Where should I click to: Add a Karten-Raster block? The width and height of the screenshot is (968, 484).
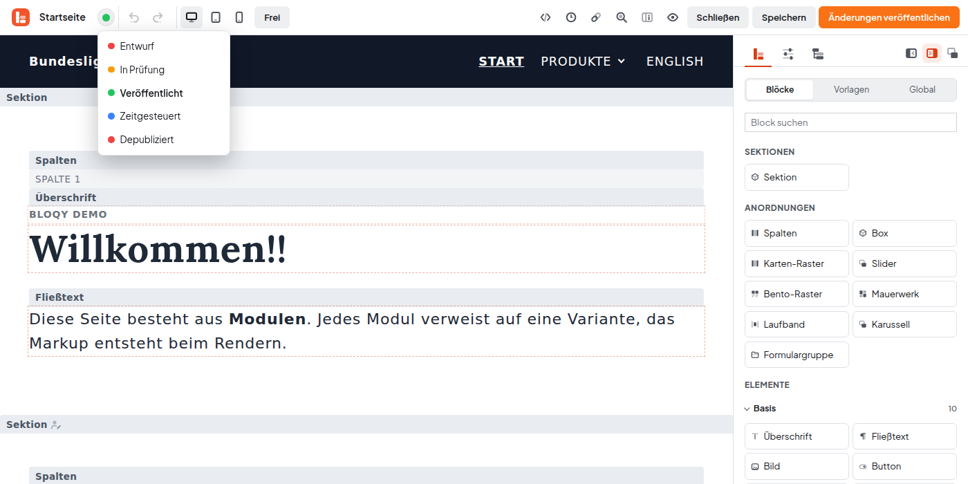[797, 263]
